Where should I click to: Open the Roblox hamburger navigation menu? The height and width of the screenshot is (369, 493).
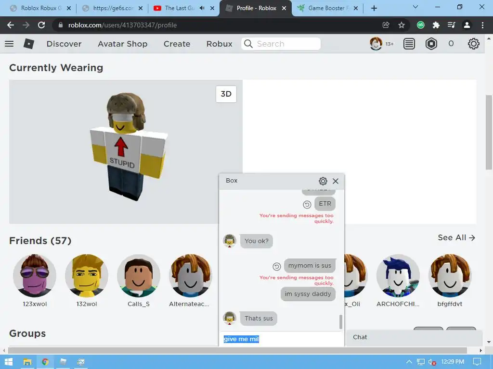[9, 44]
